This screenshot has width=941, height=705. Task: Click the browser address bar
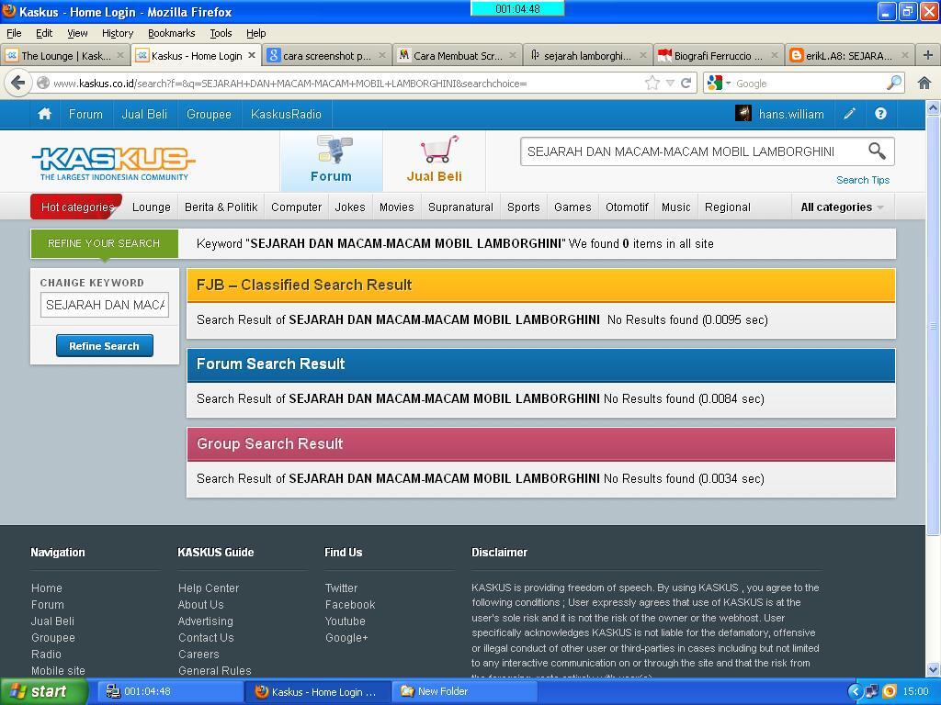(x=342, y=84)
